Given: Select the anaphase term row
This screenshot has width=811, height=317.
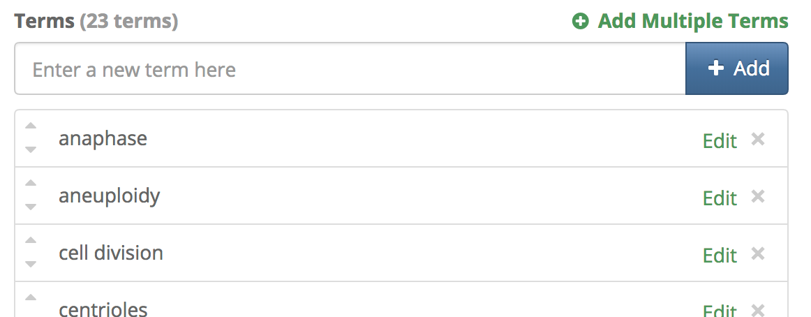Looking at the screenshot, I should pos(349,139).
